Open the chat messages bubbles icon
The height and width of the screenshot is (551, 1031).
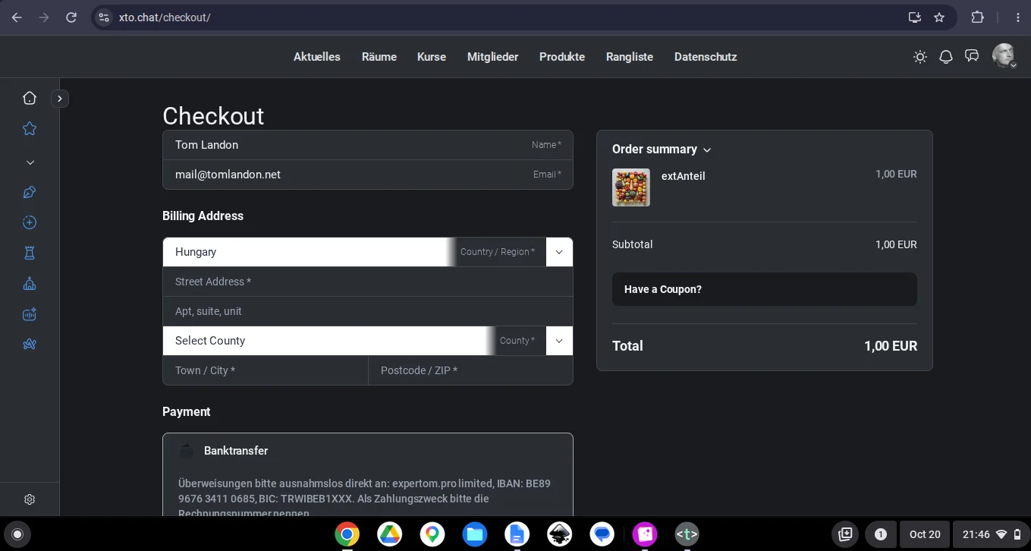pyautogui.click(x=972, y=56)
